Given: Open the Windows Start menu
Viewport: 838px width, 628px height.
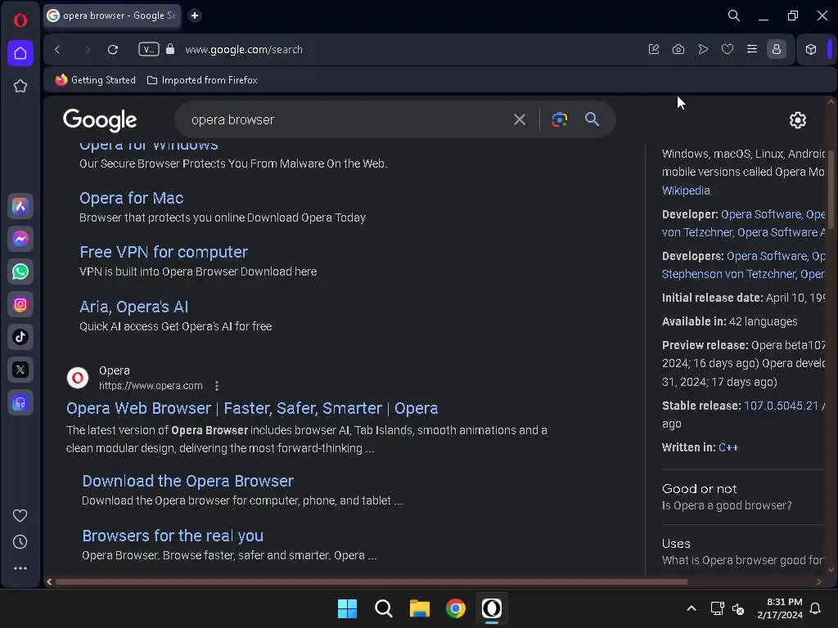Looking at the screenshot, I should pyautogui.click(x=347, y=608).
